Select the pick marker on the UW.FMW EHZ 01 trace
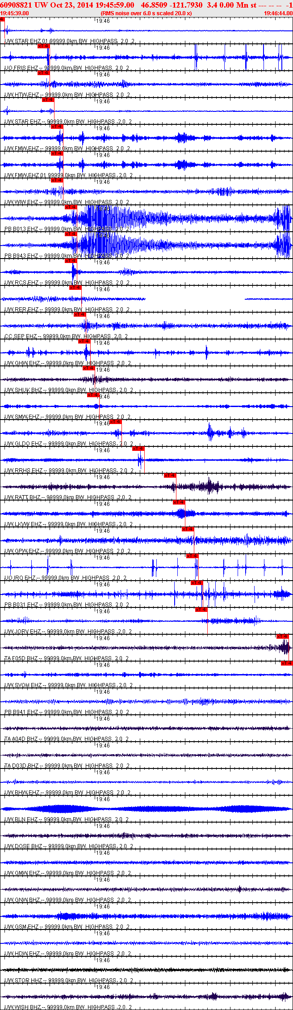Viewport: 293px width, 1010px height. pos(57,153)
